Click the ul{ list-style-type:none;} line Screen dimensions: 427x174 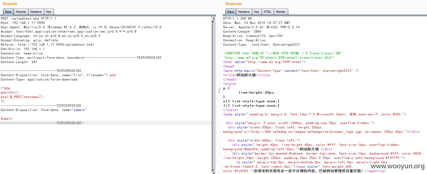[251, 101]
